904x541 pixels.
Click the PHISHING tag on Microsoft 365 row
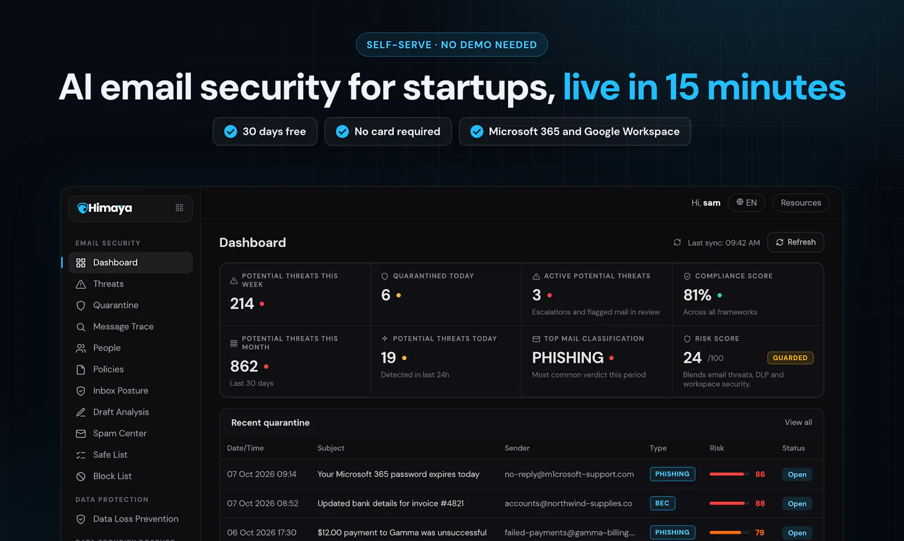pyautogui.click(x=672, y=474)
